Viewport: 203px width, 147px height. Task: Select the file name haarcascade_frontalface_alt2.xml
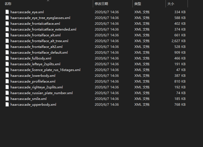pos(37,47)
